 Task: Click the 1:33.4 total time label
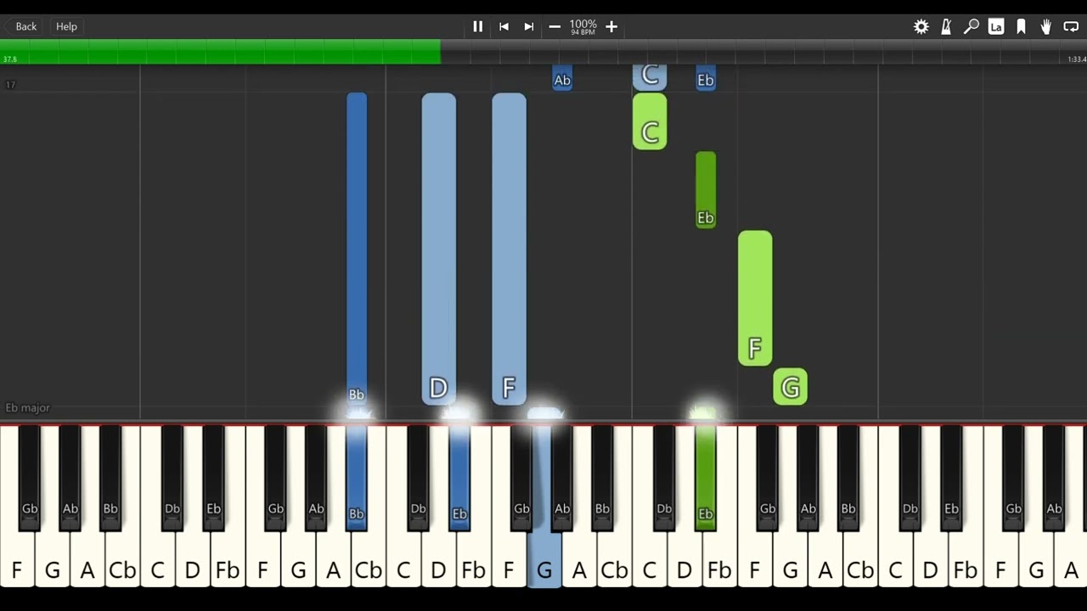1076,59
